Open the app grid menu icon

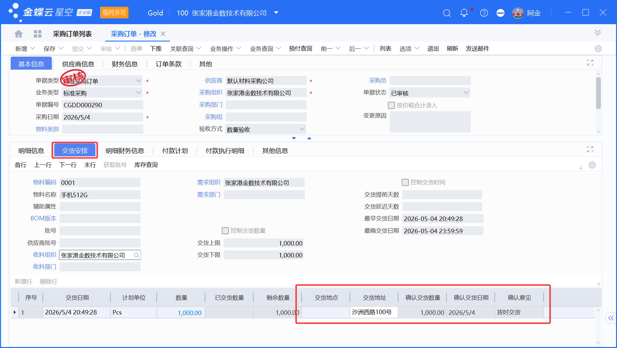pyautogui.click(x=38, y=34)
